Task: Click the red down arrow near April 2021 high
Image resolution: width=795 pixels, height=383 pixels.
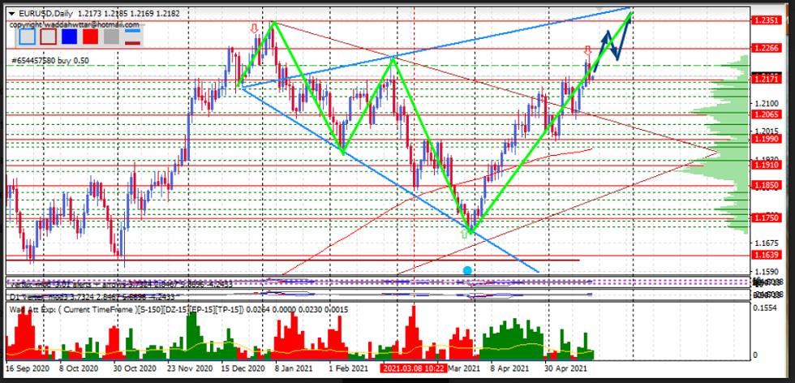Action: click(x=587, y=51)
